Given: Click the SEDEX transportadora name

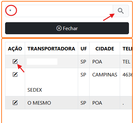Looking at the screenshot, I should pos(35,90).
